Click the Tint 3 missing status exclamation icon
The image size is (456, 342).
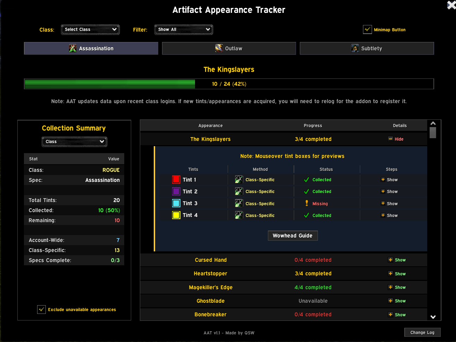307,203
